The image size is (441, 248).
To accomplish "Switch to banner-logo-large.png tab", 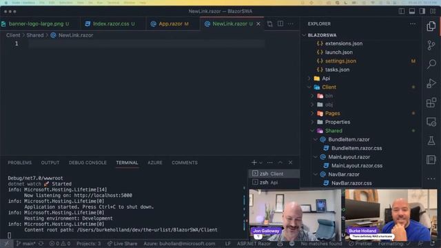I will pyautogui.click(x=36, y=24).
